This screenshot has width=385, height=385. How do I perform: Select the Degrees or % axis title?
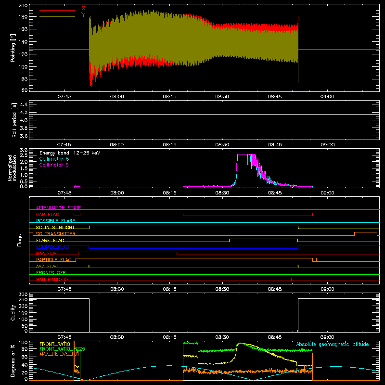tap(13, 360)
